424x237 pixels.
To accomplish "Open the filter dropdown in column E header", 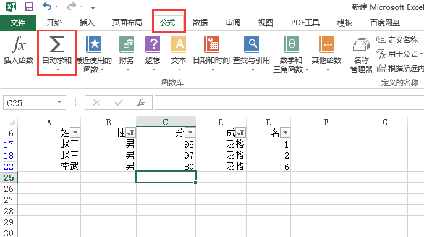I will tap(286, 133).
